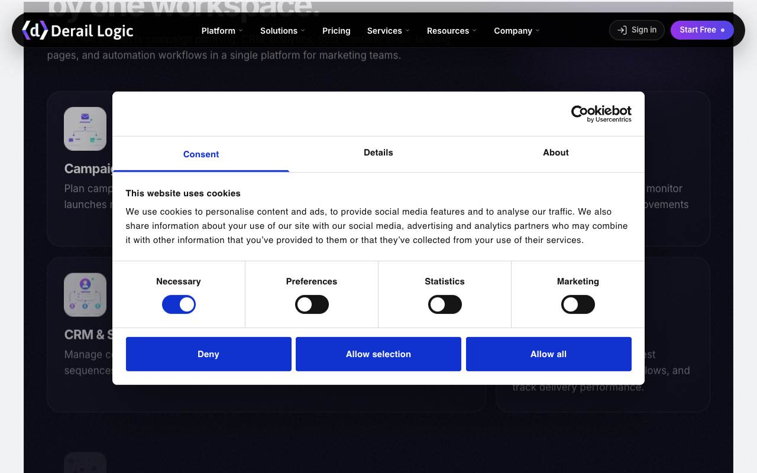Open the Cookiebot by Usercentrics logo link
Image resolution: width=757 pixels, height=473 pixels.
click(601, 114)
